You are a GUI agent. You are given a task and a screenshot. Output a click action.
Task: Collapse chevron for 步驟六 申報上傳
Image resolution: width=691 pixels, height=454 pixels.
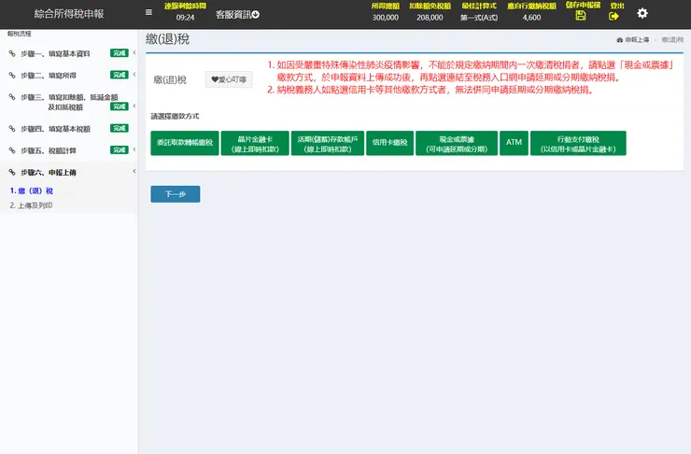tap(134, 171)
